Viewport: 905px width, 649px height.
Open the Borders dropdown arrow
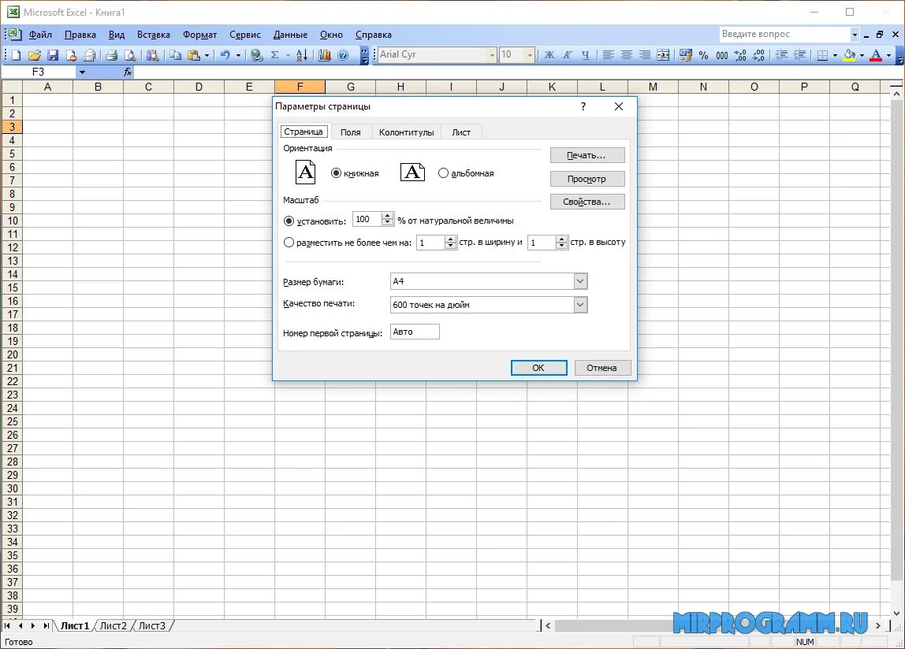pos(835,55)
